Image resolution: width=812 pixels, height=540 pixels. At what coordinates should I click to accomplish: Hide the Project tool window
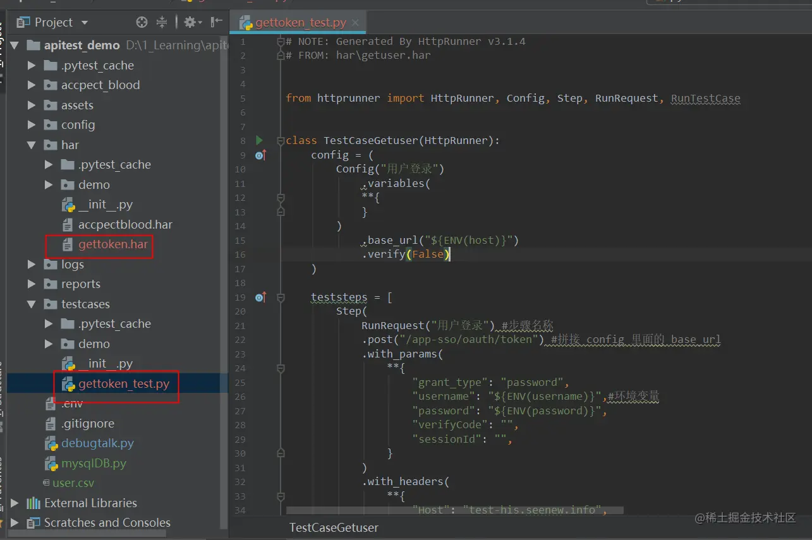pos(217,22)
